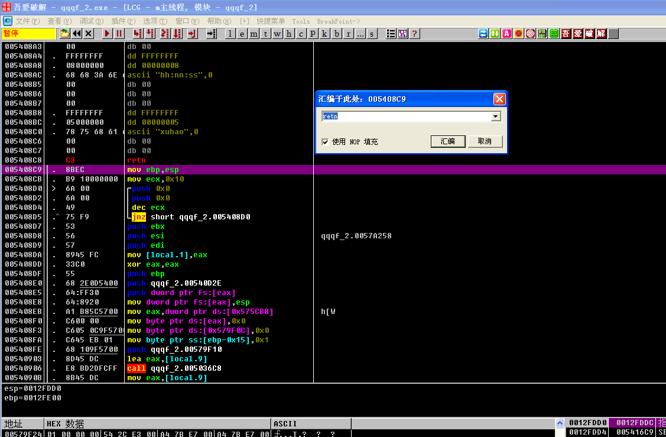Click the red record circle plugin icon
Viewport: 666px width, 437px height.
tap(519, 34)
